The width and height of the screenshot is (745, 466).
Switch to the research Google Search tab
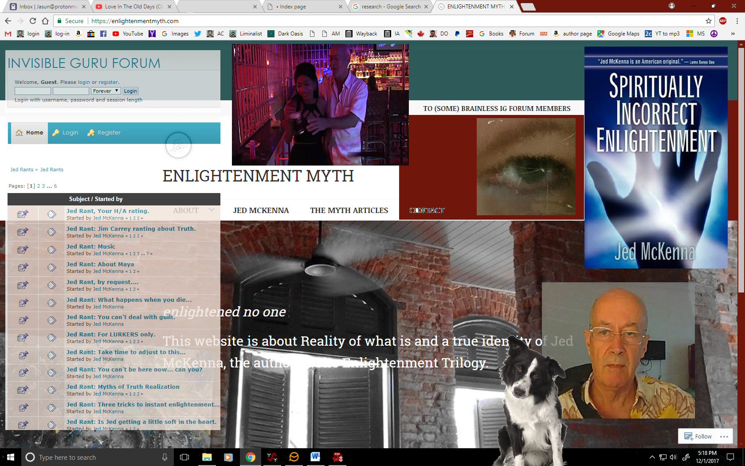click(x=390, y=7)
